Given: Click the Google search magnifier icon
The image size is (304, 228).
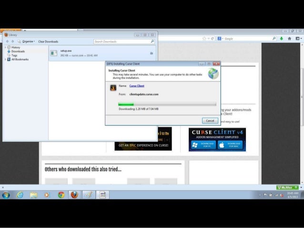Looking at the screenshot, I should pyautogui.click(x=274, y=39).
